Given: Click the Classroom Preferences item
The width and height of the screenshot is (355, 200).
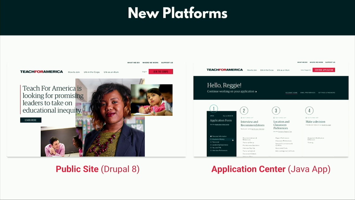Looking at the screenshot, I should (x=283, y=141).
